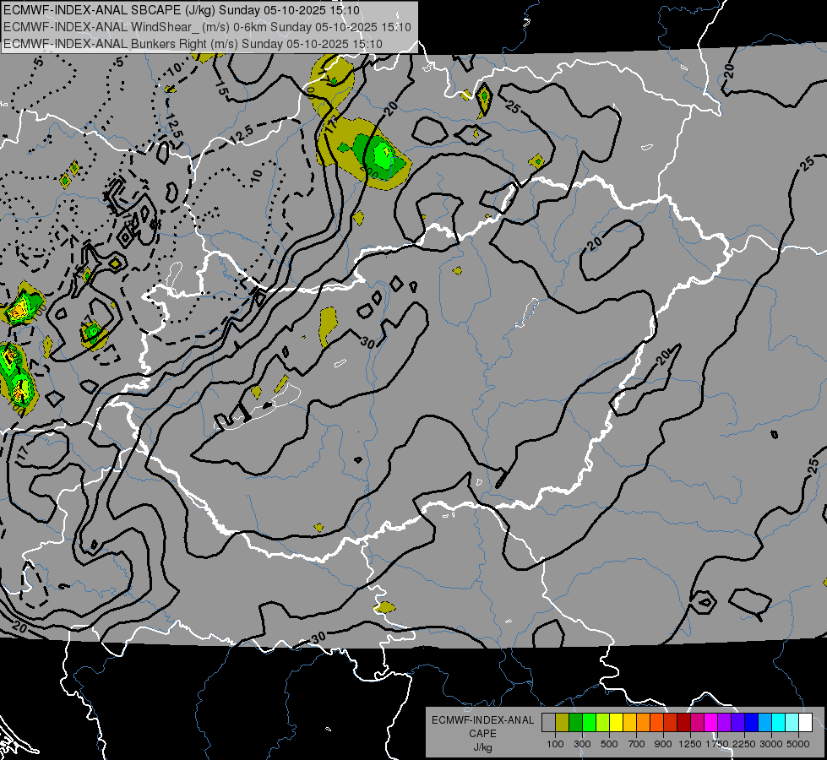This screenshot has height=760, width=827.
Task: Click the amber swatch ending at 700
Action: click(x=629, y=722)
